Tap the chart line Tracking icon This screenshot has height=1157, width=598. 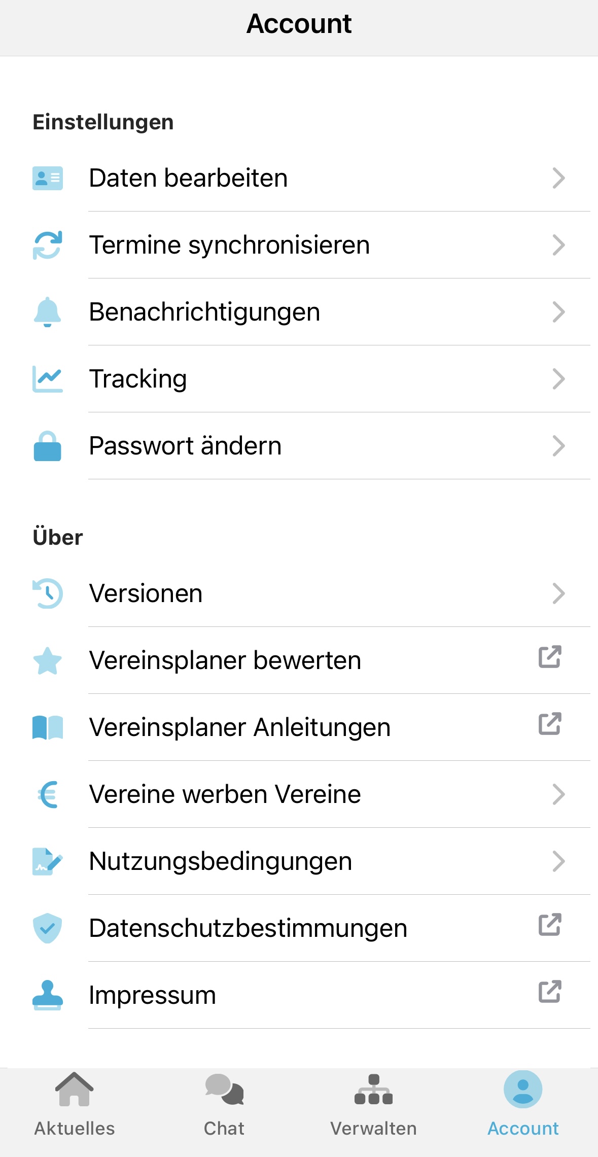pos(48,379)
